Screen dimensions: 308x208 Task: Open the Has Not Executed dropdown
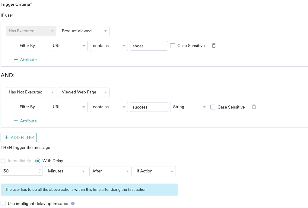click(31, 92)
